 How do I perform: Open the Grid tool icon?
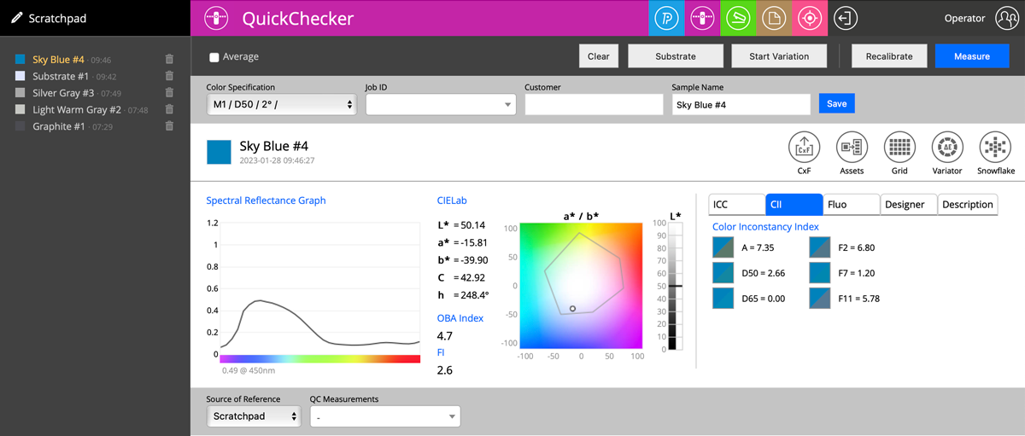pos(899,148)
